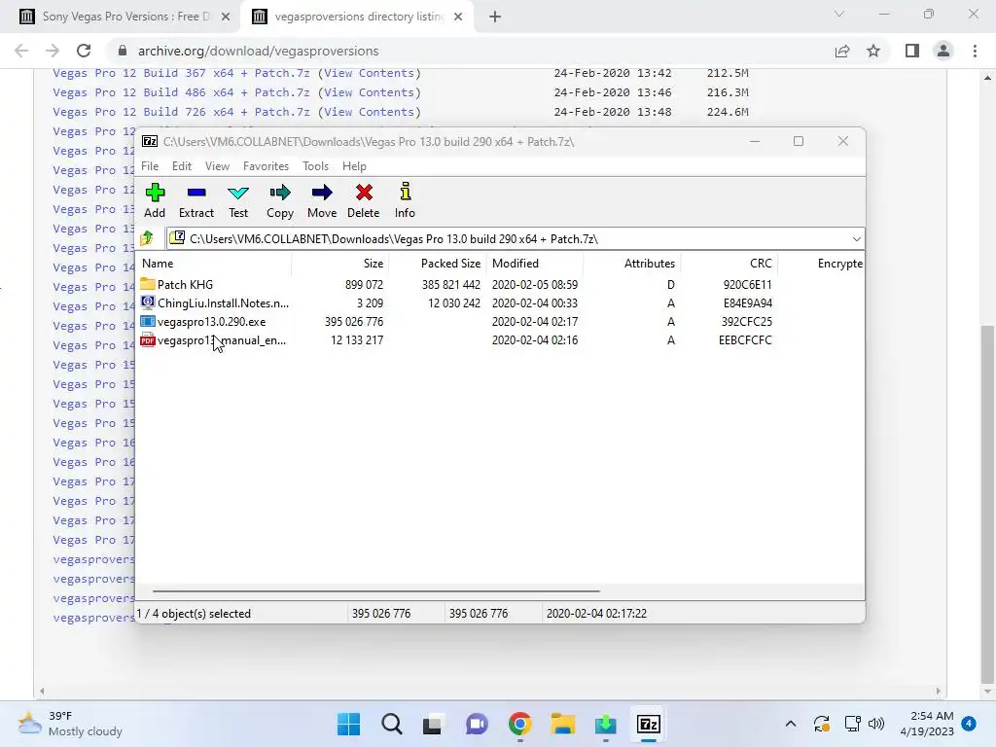The height and width of the screenshot is (747, 996).
Task: Open the Chrome tab search chevron
Action: click(839, 14)
